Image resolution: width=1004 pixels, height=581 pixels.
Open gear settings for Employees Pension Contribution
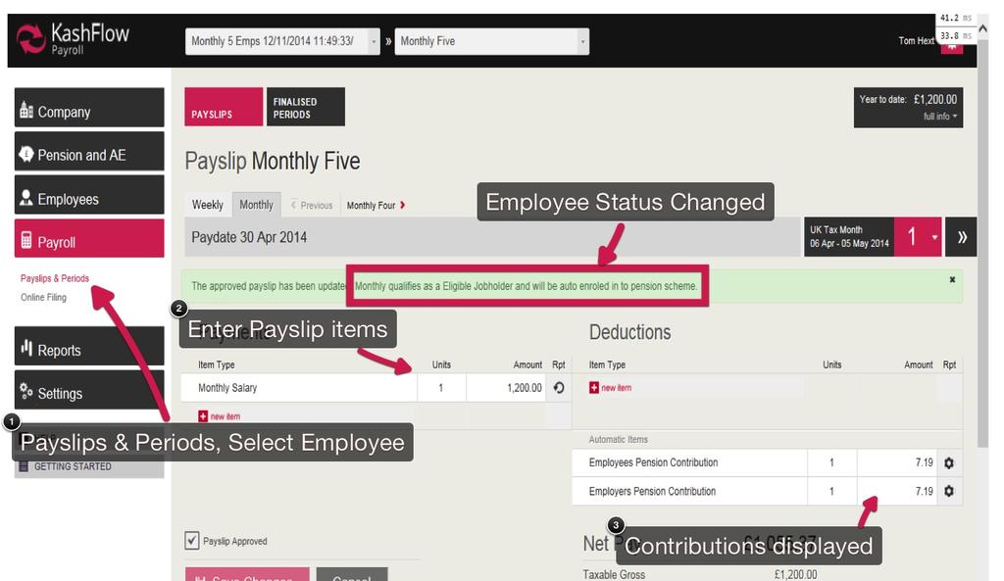click(x=948, y=462)
